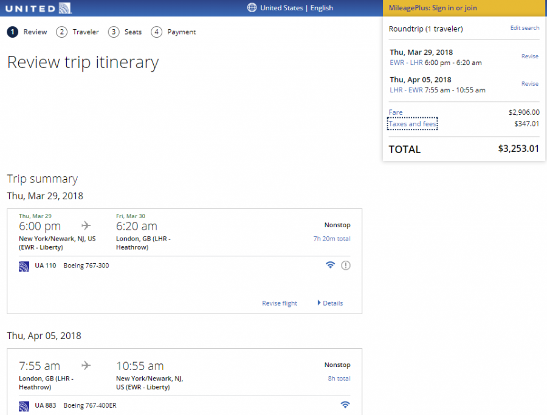This screenshot has width=547, height=415.
Task: Click the United logo in header
Action: coord(40,8)
